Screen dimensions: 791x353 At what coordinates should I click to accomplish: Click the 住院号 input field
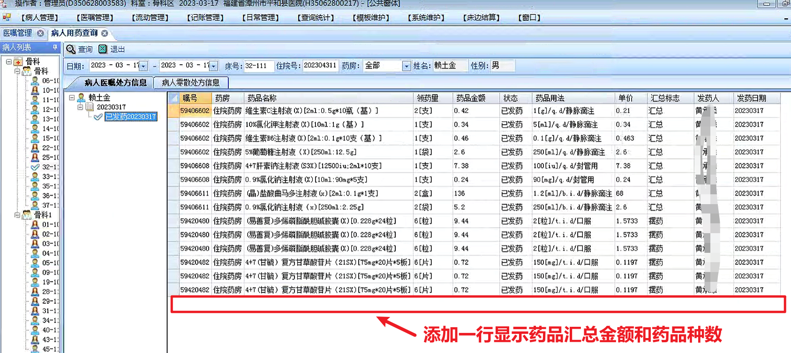(320, 66)
